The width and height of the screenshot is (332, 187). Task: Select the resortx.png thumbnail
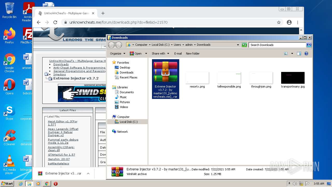(197, 80)
